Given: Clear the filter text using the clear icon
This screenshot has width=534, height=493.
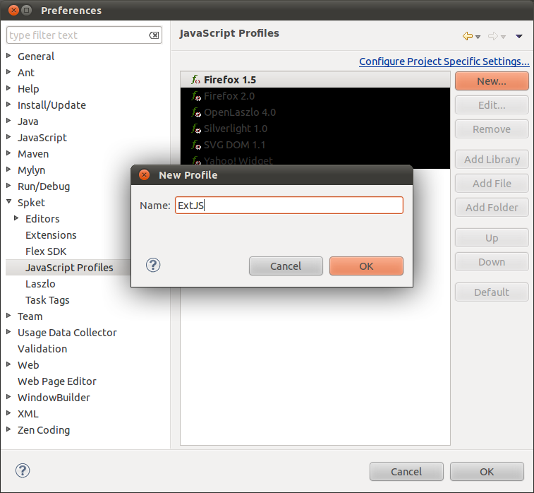Looking at the screenshot, I should pyautogui.click(x=154, y=35).
